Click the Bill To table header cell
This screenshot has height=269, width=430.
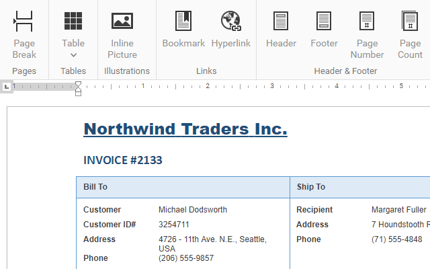[x=95, y=187]
